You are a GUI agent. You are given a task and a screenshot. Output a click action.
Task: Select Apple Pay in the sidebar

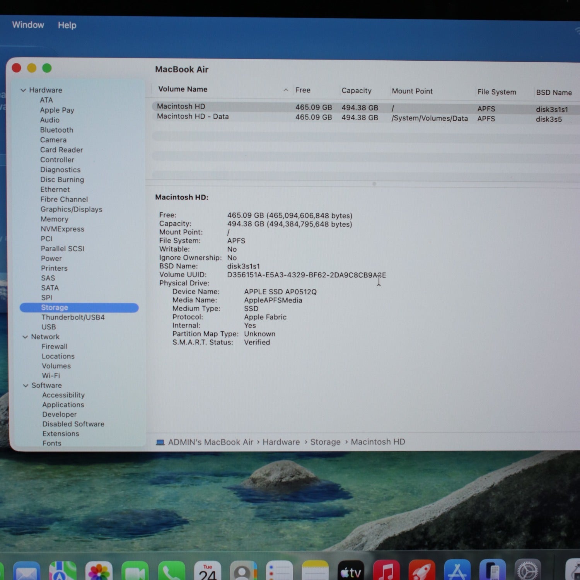(57, 110)
